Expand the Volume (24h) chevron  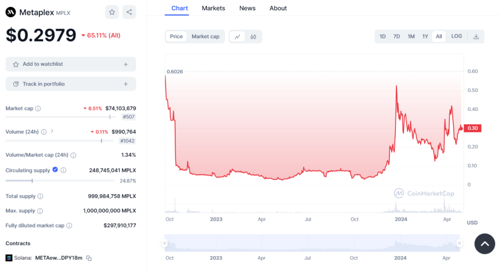coord(52,131)
